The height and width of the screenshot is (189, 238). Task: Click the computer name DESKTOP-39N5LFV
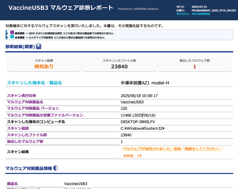tap(138, 122)
